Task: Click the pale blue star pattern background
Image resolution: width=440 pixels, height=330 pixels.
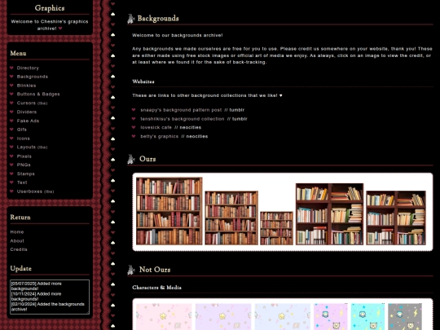Action: coord(283,316)
